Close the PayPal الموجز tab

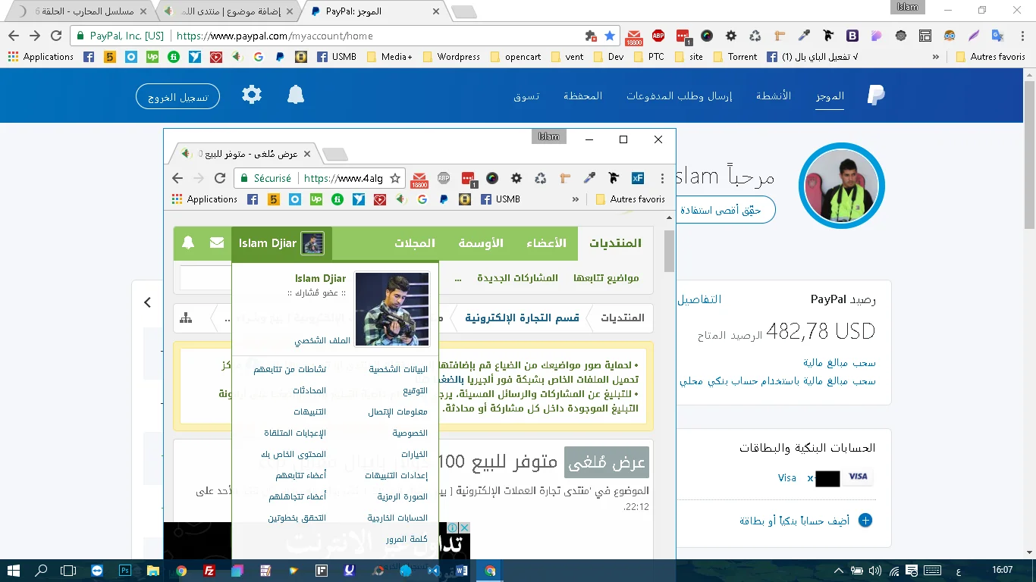436,11
